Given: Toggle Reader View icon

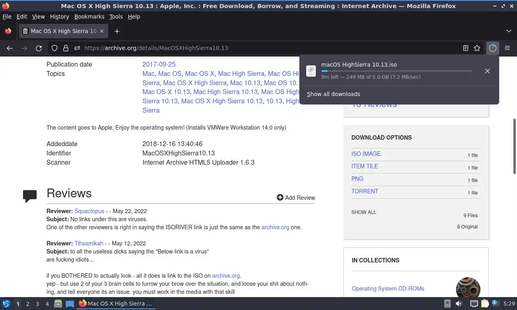Looking at the screenshot, I should [466, 48].
